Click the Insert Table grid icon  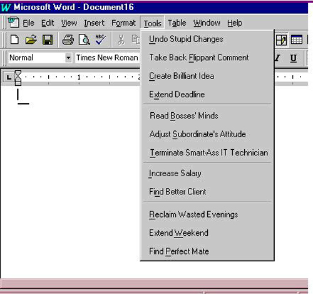pos(297,39)
